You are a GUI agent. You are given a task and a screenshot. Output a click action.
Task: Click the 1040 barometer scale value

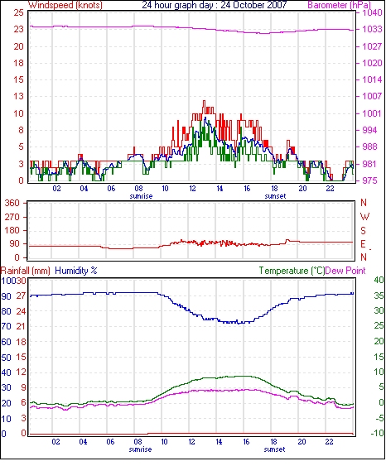coord(372,12)
